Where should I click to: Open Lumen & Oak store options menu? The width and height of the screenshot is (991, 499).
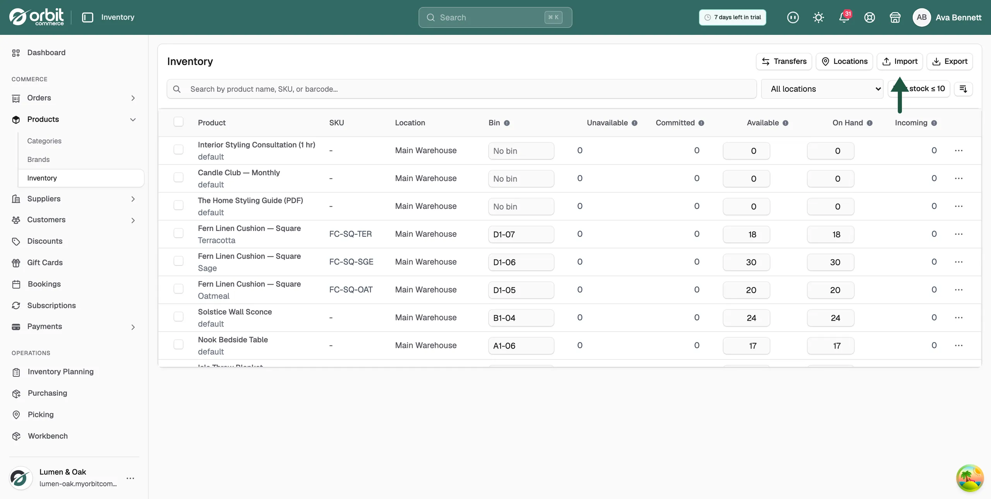point(130,478)
